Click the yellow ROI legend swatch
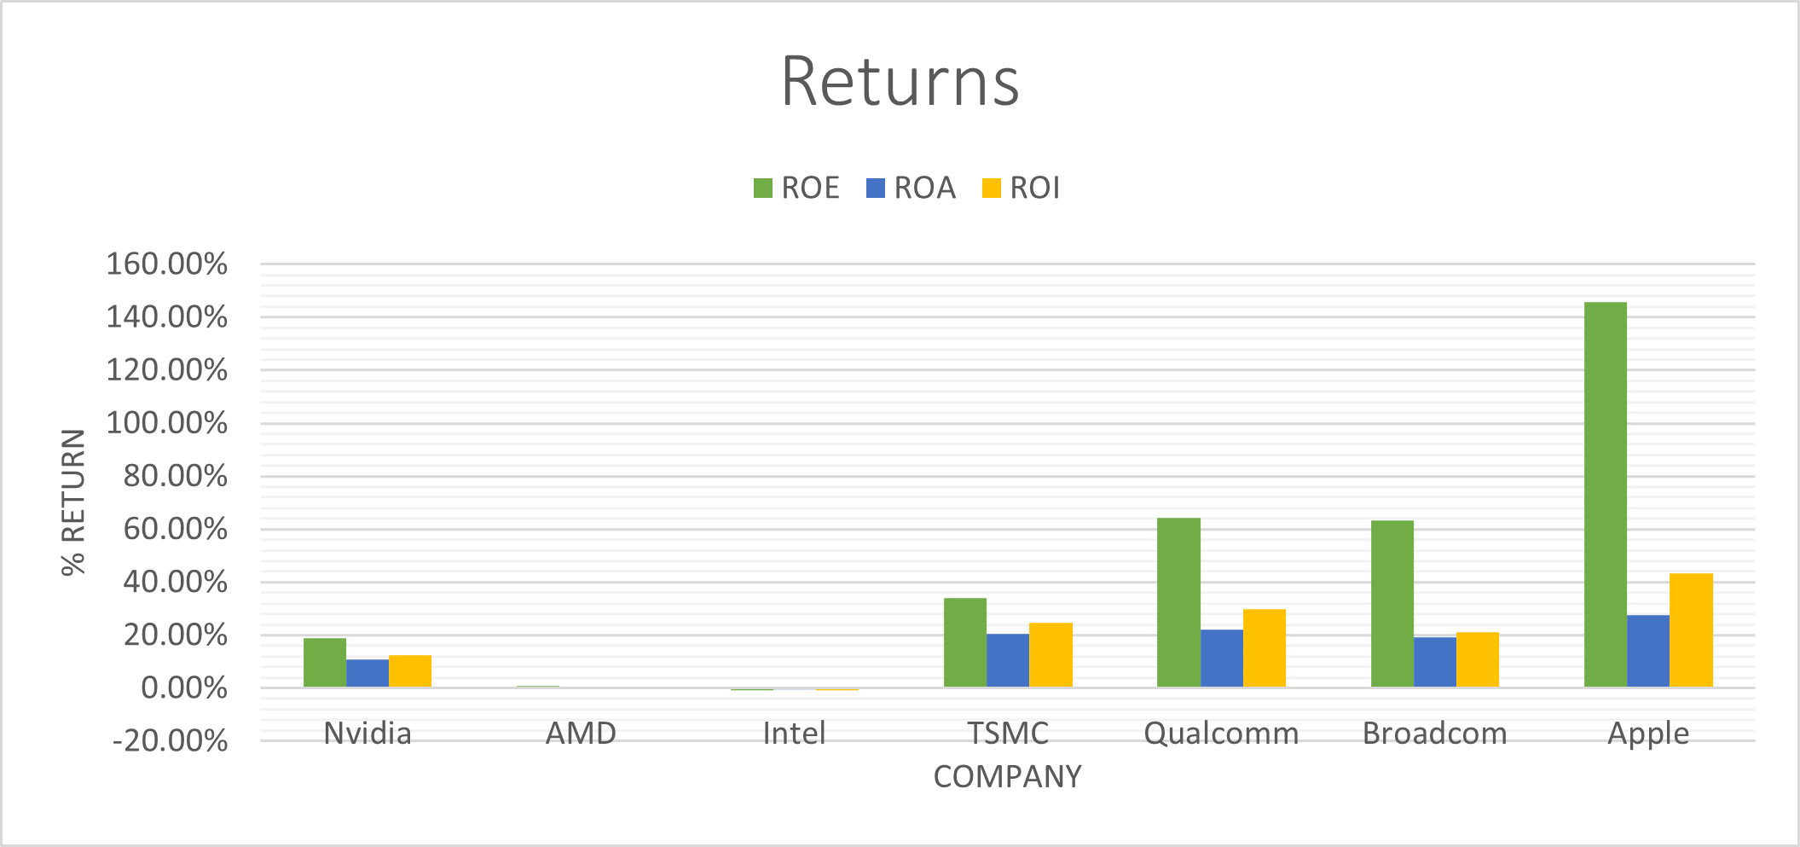 click(991, 188)
